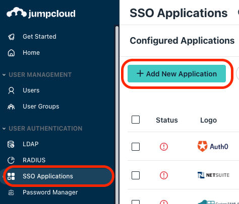Select the LDAP database icon
239x204 pixels.
click(11, 144)
